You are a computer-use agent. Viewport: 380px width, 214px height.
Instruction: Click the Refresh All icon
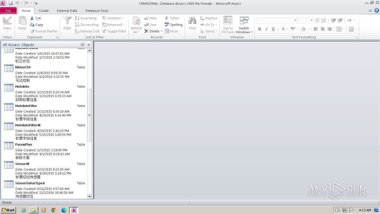(136, 21)
